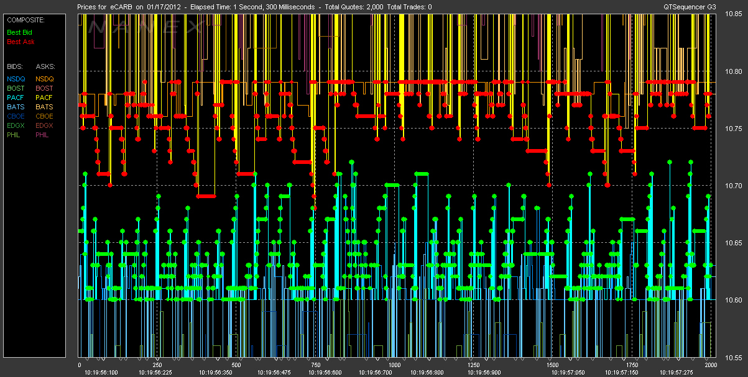Click the quote count label 1250
Viewport: 748px width, 377px height.
coord(473,365)
